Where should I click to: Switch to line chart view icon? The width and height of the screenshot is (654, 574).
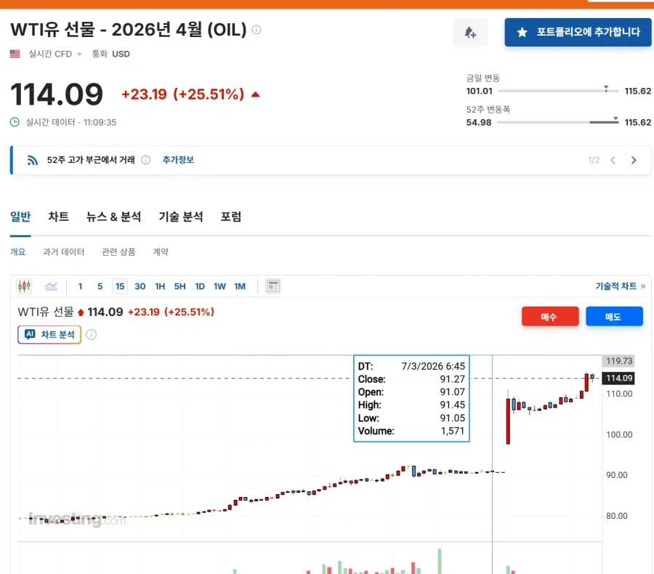pyautogui.click(x=51, y=286)
